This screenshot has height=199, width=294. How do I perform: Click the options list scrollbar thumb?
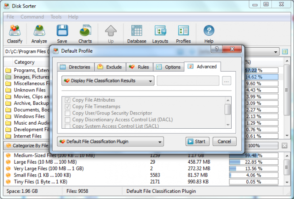(x=228, y=109)
